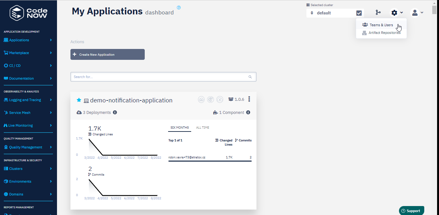Open the default cluster selector dropdown
This screenshot has height=215, width=439.
(x=331, y=13)
